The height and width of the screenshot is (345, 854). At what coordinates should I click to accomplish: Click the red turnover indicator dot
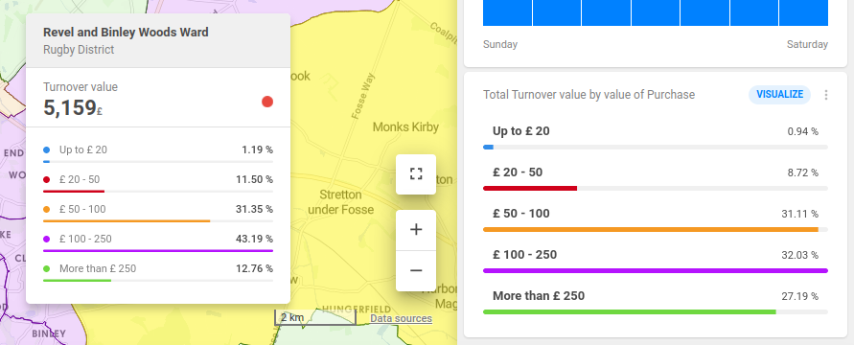pyautogui.click(x=266, y=102)
